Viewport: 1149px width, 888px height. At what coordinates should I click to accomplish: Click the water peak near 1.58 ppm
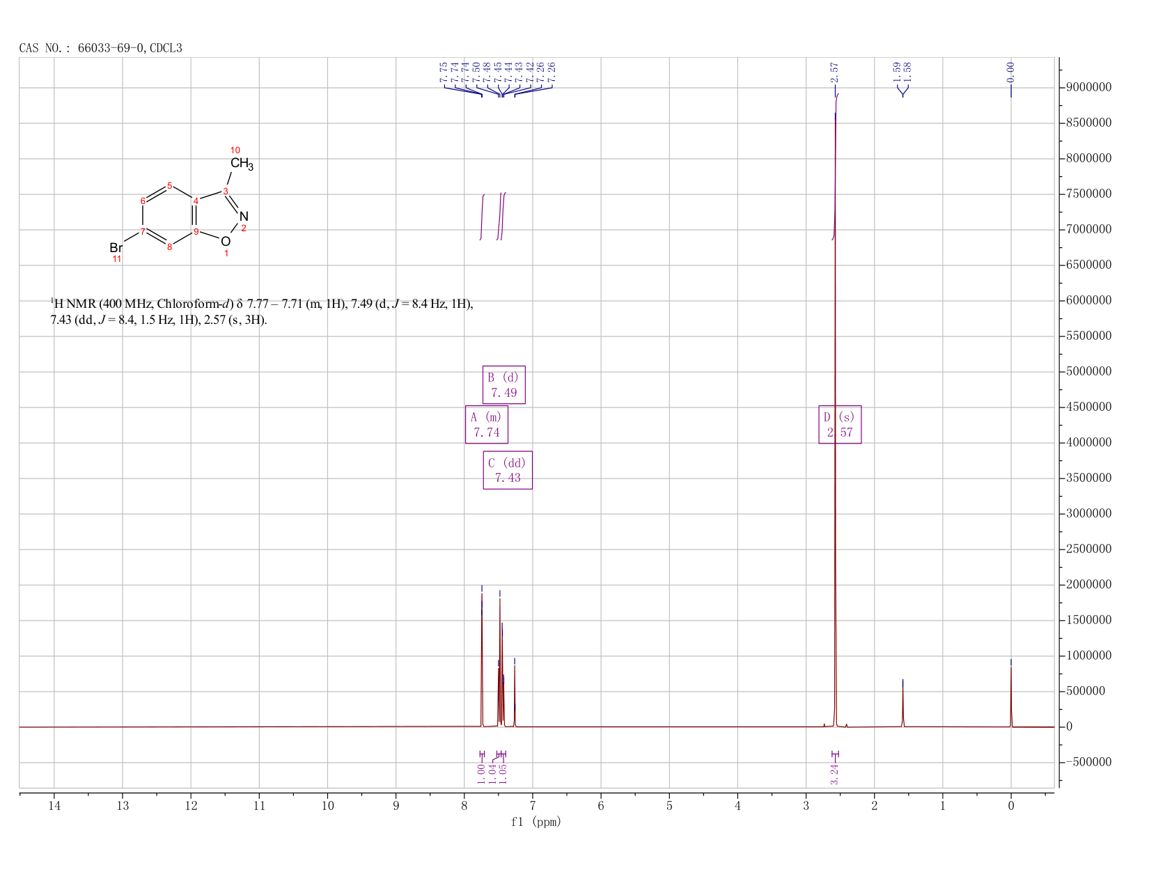(x=903, y=707)
